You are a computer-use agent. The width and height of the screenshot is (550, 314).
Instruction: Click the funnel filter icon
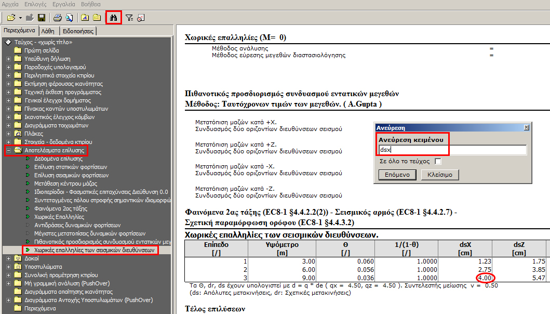129,18
